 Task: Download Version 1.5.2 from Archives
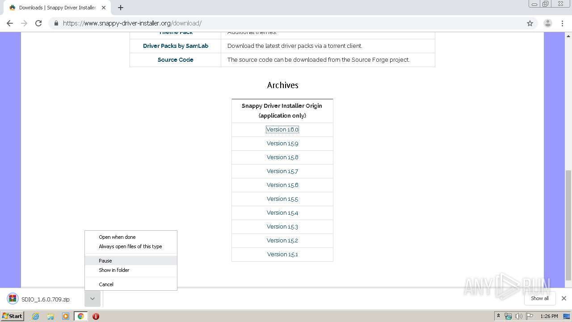(282, 240)
